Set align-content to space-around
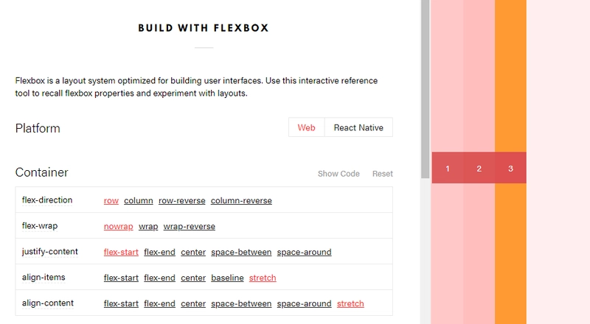This screenshot has height=324, width=590. tap(304, 303)
